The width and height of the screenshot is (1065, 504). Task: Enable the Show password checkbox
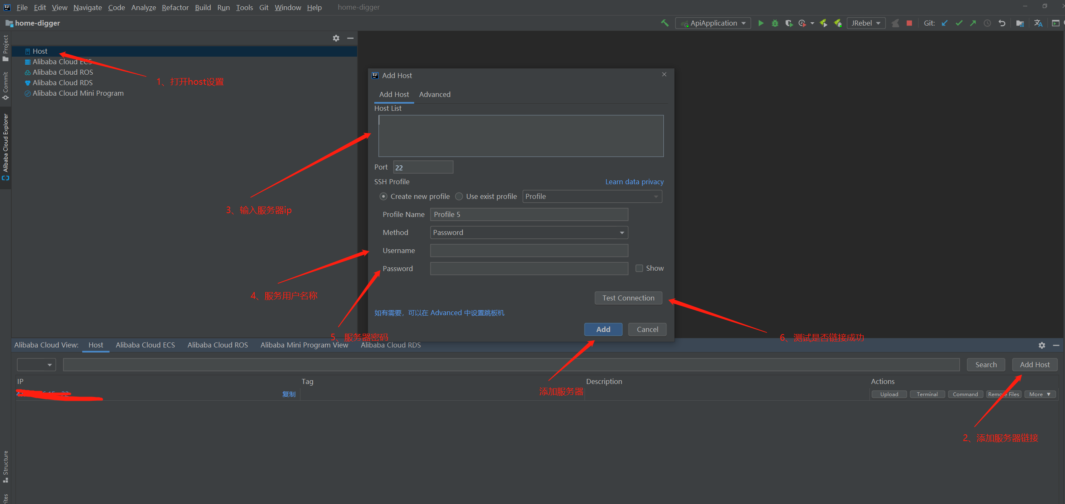click(x=639, y=268)
